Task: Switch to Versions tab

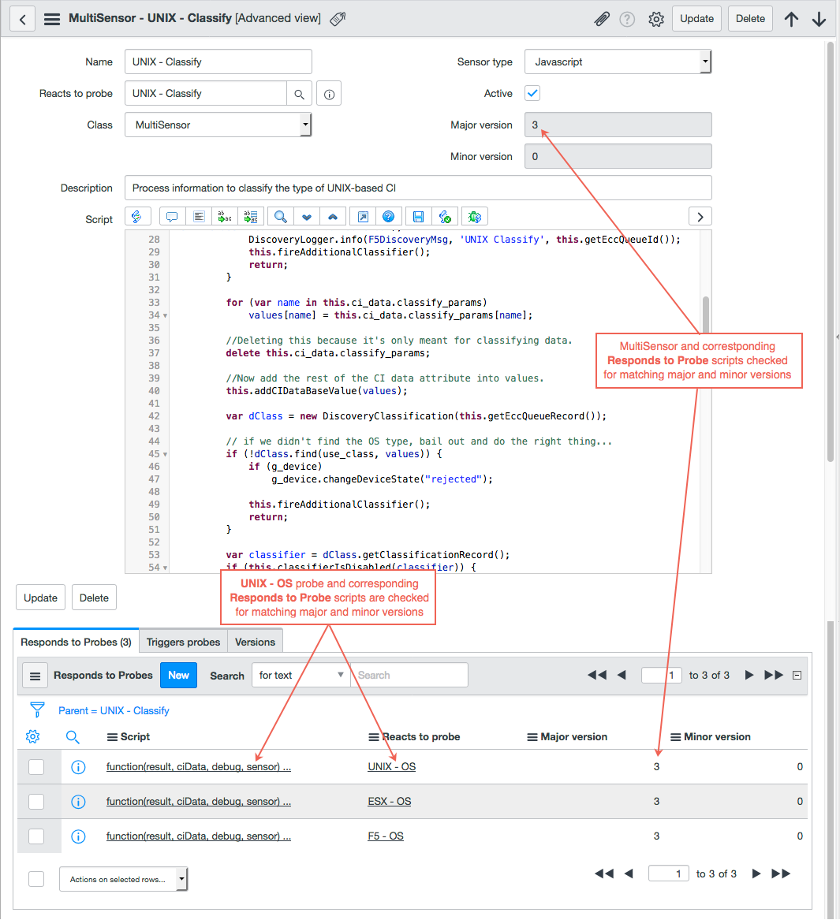Action: [x=255, y=642]
